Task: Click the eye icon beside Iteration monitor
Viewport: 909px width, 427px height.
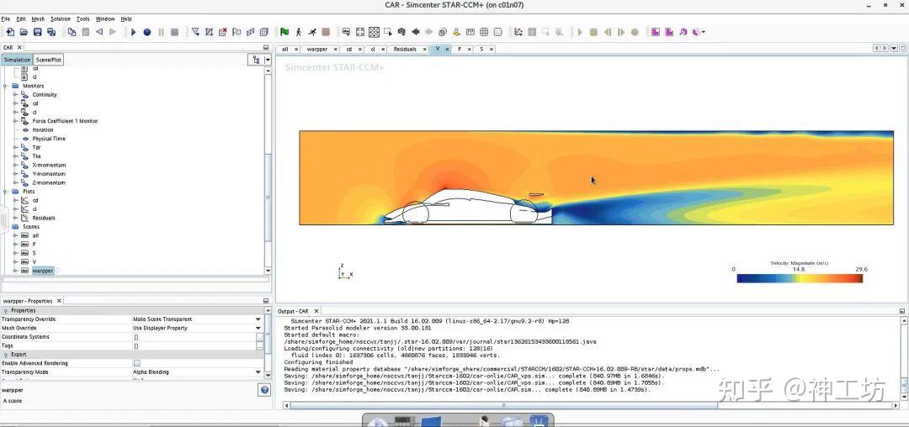Action: [x=25, y=130]
